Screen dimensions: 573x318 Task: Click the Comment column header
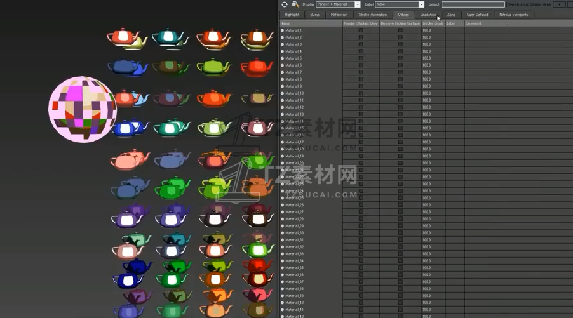click(x=518, y=23)
